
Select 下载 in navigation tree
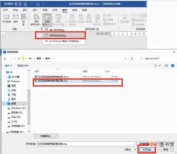(12, 95)
